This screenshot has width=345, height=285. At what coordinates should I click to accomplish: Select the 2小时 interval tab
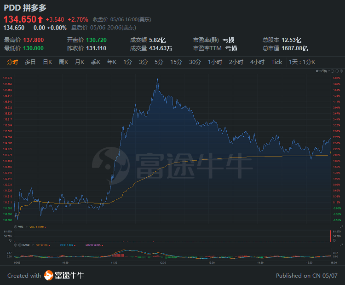236,62
